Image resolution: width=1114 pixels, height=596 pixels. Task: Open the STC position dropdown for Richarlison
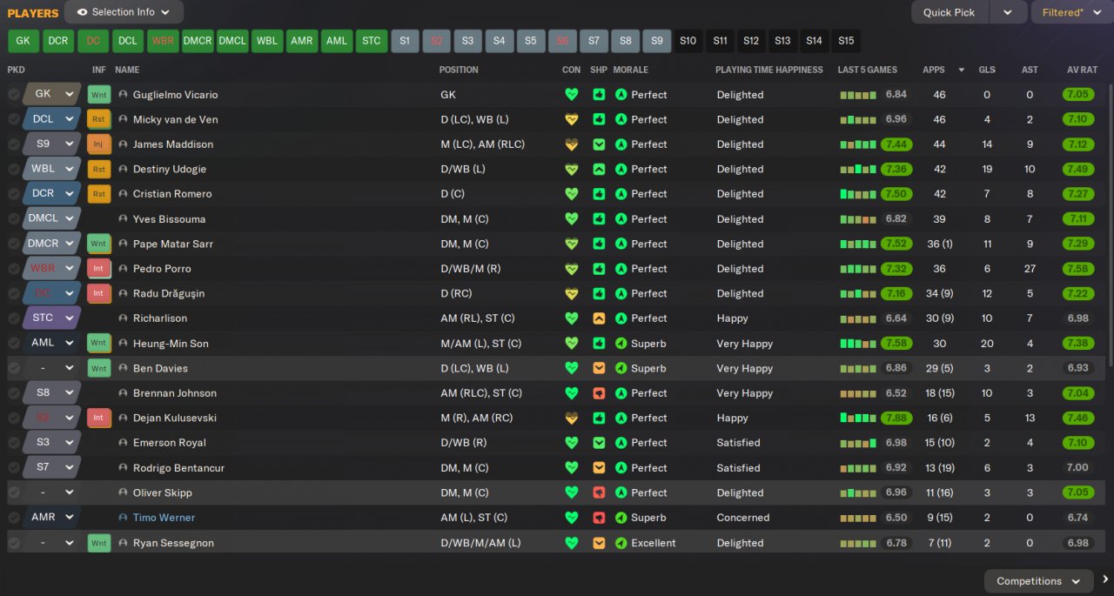point(51,318)
